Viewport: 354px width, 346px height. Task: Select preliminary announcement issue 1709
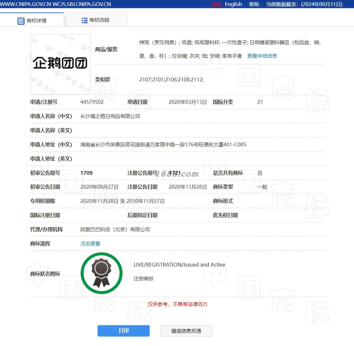(x=87, y=173)
